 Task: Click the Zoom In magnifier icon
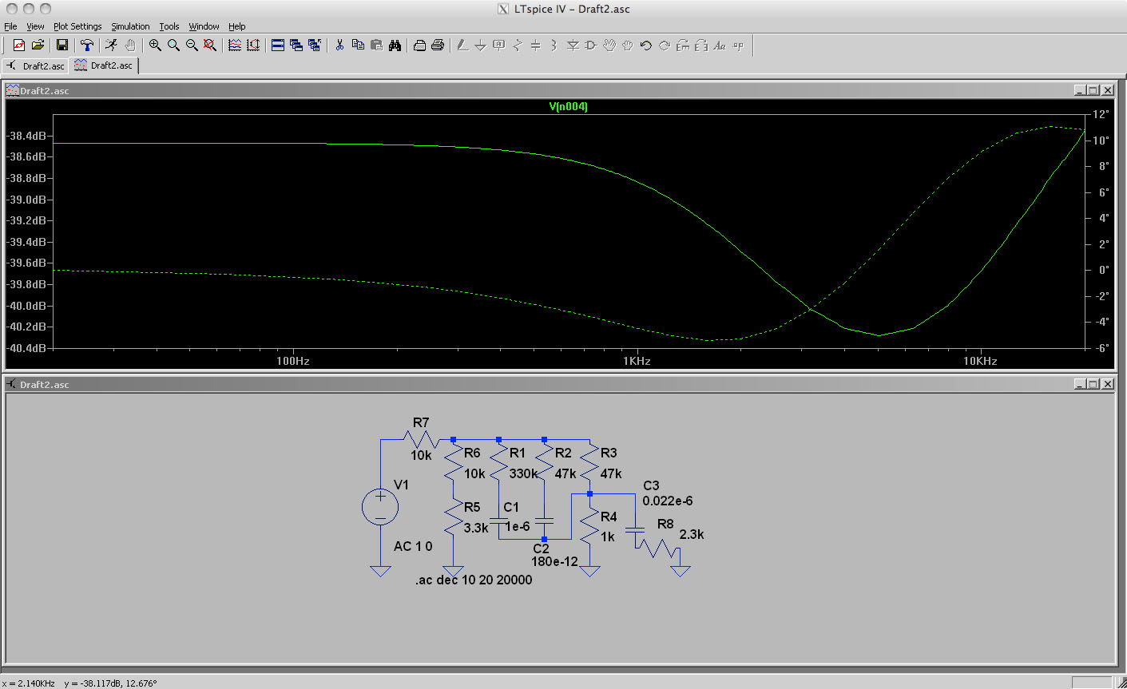(155, 46)
